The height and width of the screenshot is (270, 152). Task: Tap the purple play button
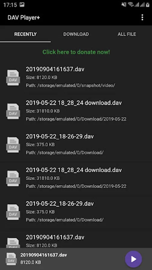point(133,259)
